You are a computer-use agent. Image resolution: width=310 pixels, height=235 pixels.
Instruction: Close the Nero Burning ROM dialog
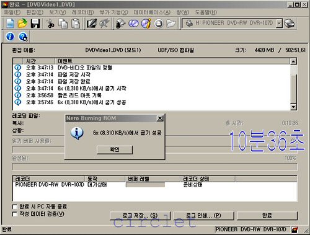[x=160, y=118]
